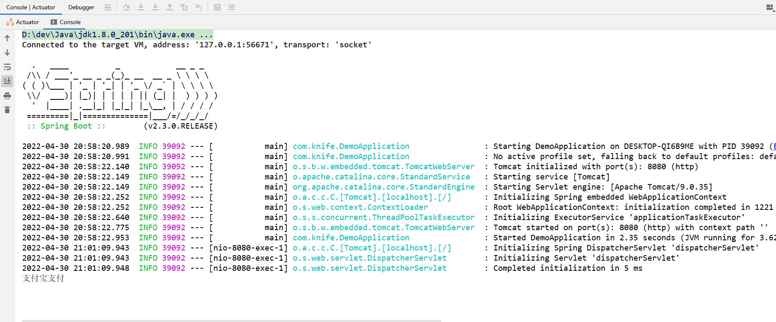Screen dimensions: 776x322
Task: Click the Force Step Into icon
Action: coord(155,7)
